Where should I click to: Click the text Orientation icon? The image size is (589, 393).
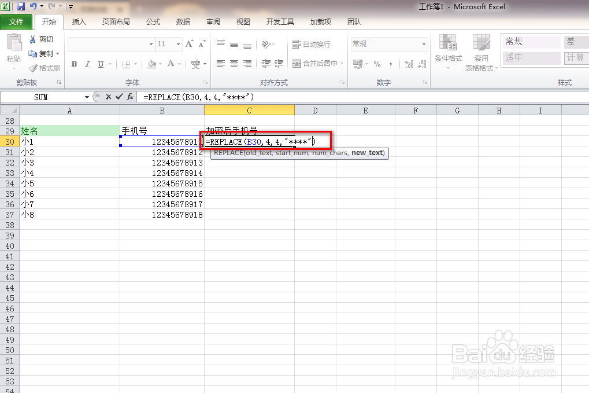[x=266, y=44]
